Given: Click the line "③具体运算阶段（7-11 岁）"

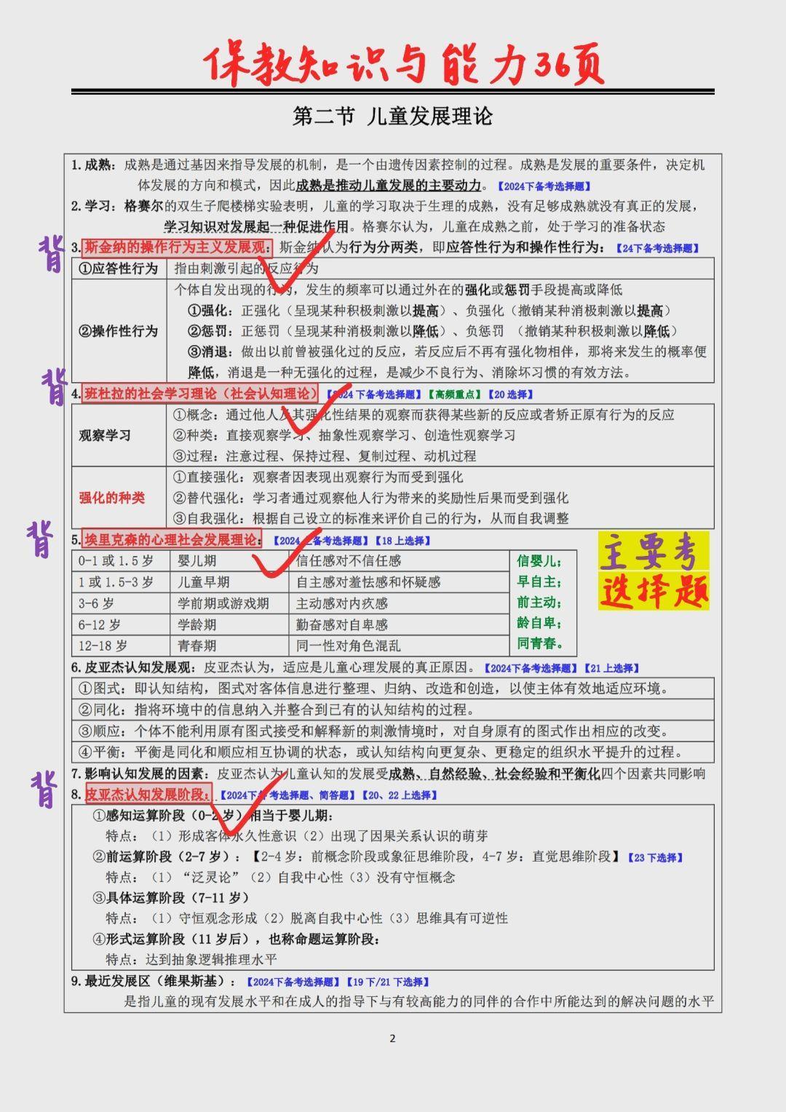Looking at the screenshot, I should click(171, 897).
